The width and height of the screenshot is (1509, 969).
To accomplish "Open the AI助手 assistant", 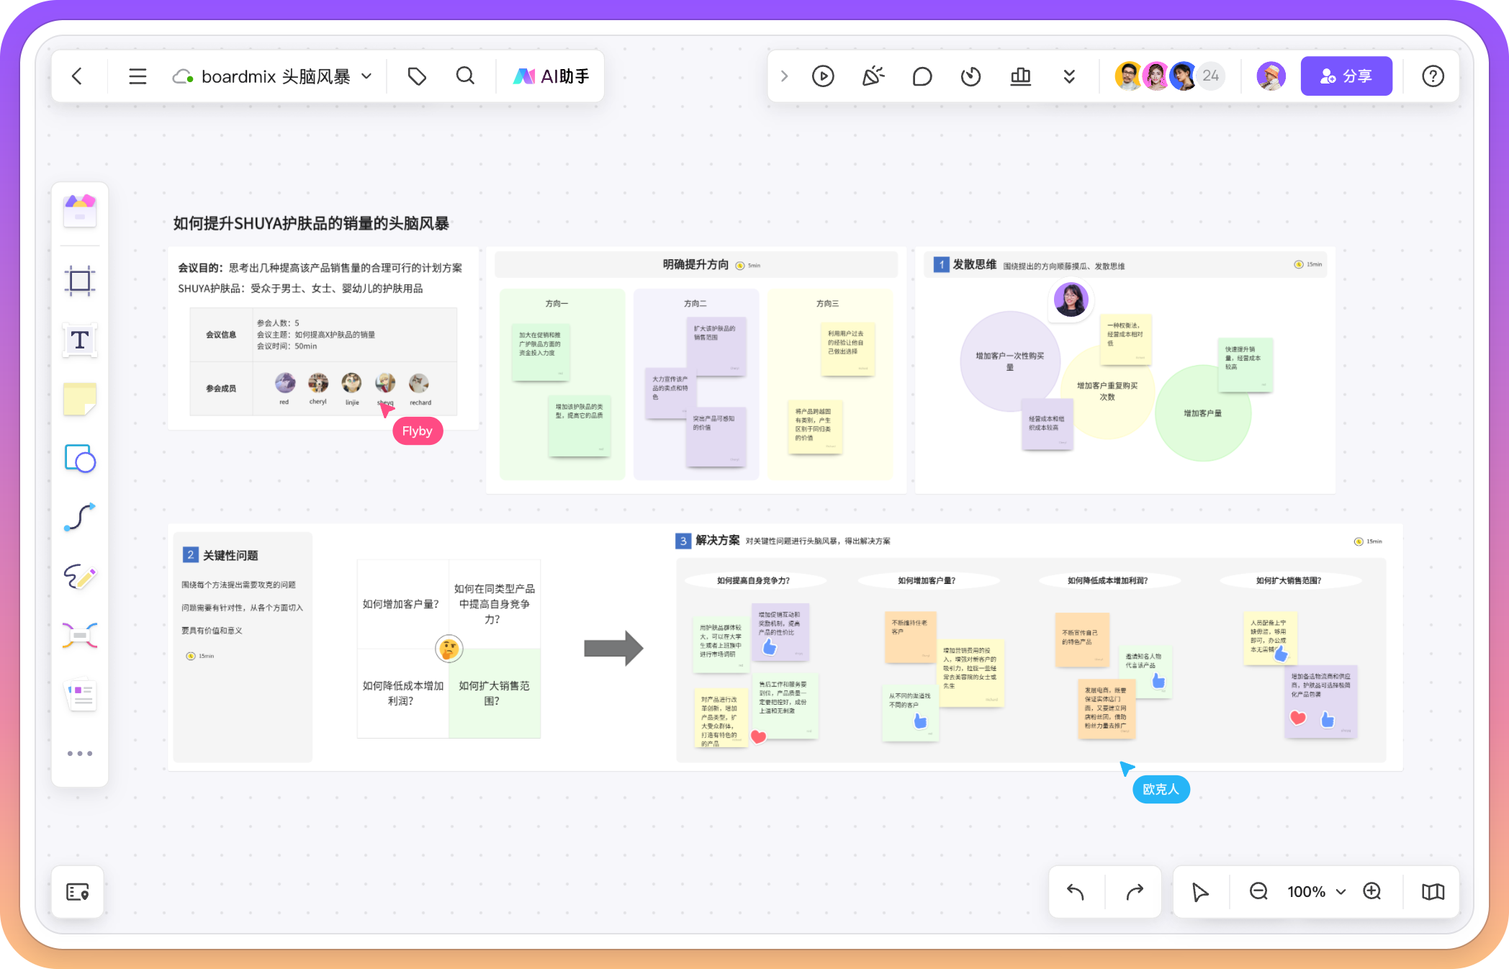I will tap(551, 76).
